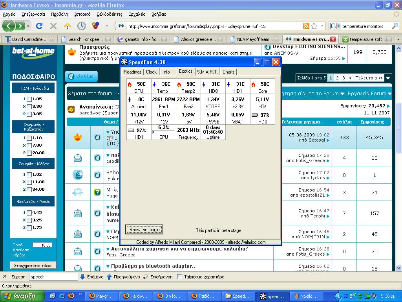This screenshot has width=402, height=302.
Task: Check option 1 at 4.45 for Φινλανδία - Ρωσία
Action: (29, 213)
